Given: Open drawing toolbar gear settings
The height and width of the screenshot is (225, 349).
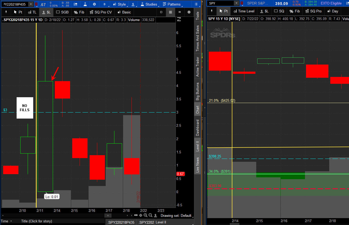Looking at the screenshot, I should coord(189,12).
